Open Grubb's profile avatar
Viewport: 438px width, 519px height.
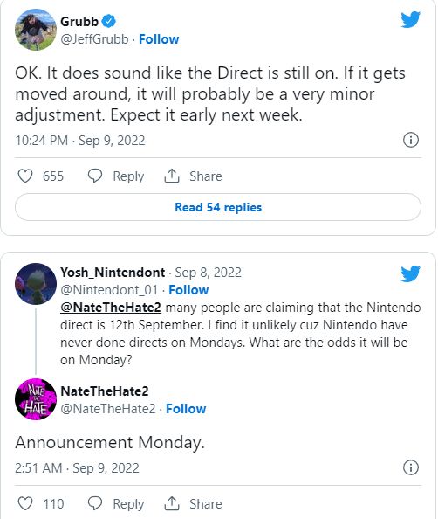coord(36,30)
